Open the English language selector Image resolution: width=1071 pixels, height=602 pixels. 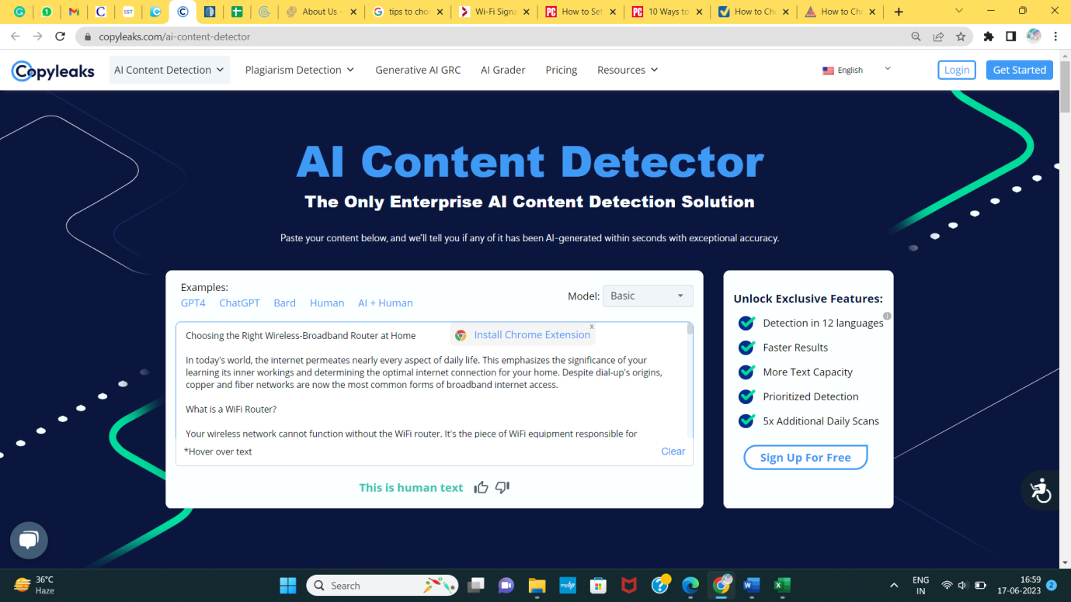856,70
